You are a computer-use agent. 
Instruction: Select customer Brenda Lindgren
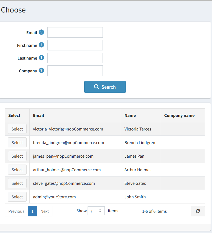point(17,143)
